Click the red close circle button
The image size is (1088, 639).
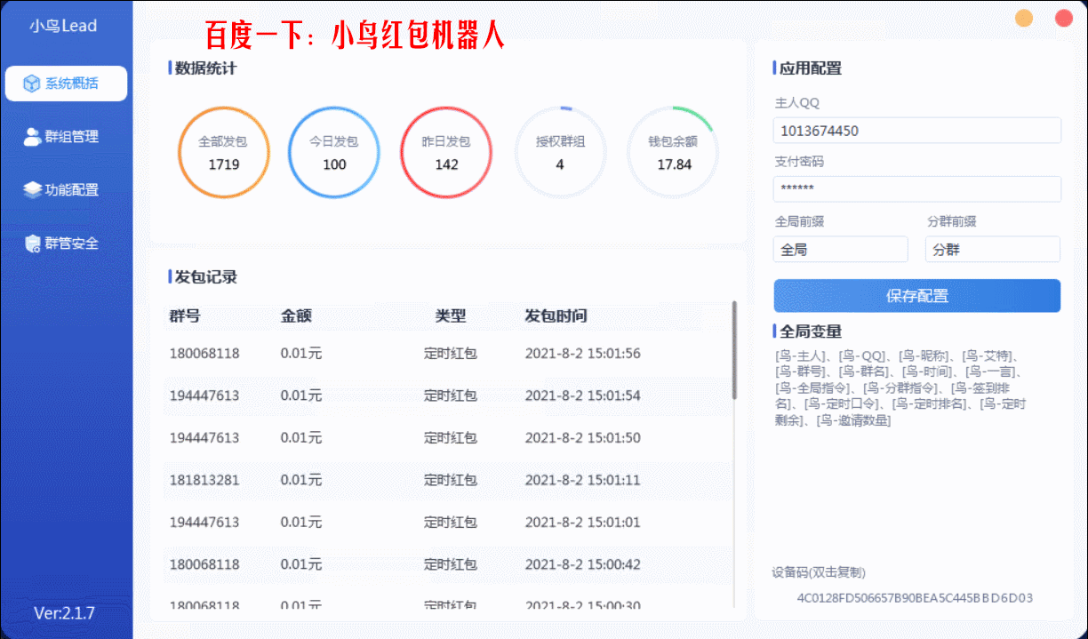[1064, 18]
